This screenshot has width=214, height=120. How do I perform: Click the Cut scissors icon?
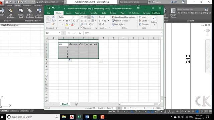click(x=53, y=17)
